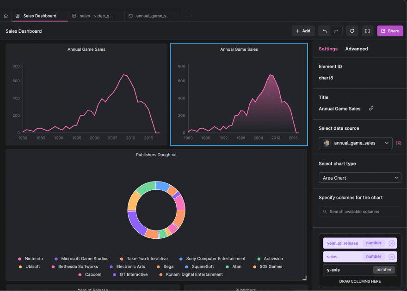The width and height of the screenshot is (407, 291).
Task: Toggle 505 Games legend entry
Action: pos(268,267)
